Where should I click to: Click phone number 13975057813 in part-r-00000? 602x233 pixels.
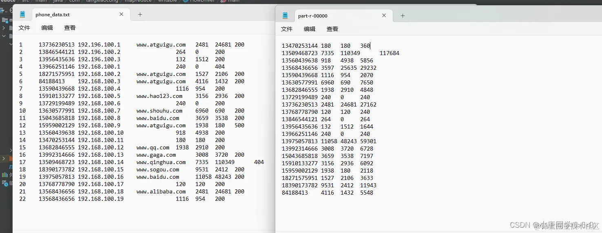[300, 141]
